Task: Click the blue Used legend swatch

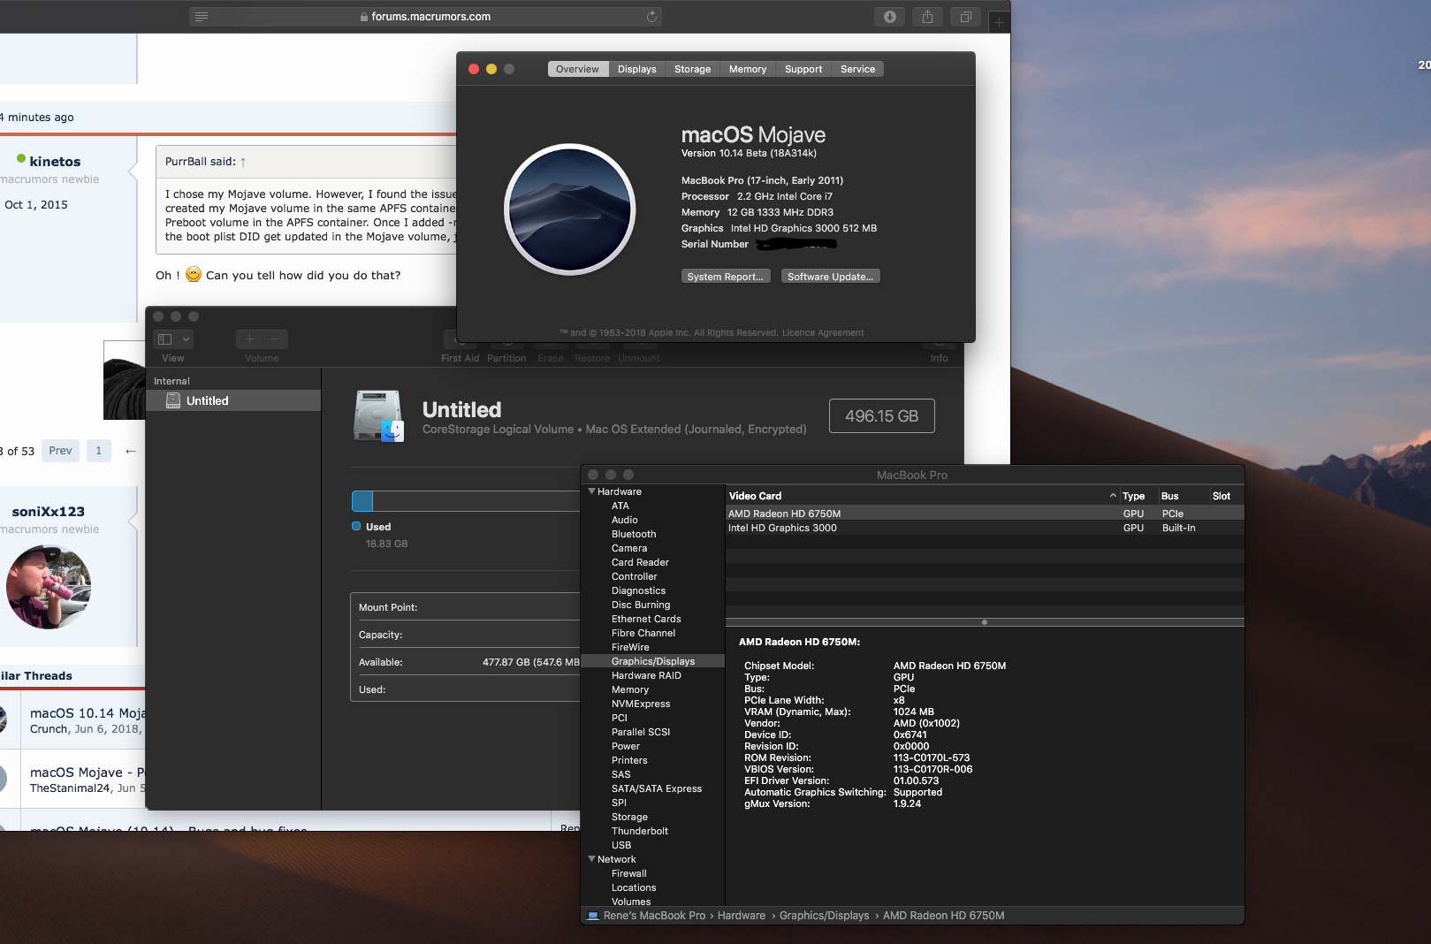Action: [x=356, y=526]
